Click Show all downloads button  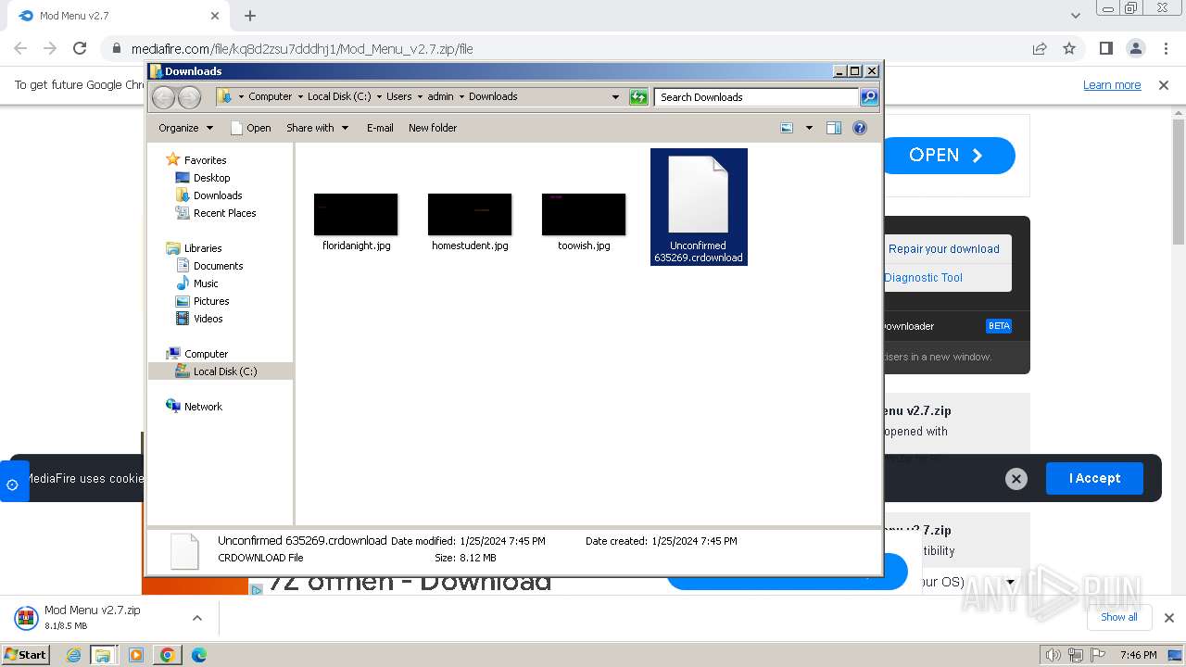pos(1118,617)
